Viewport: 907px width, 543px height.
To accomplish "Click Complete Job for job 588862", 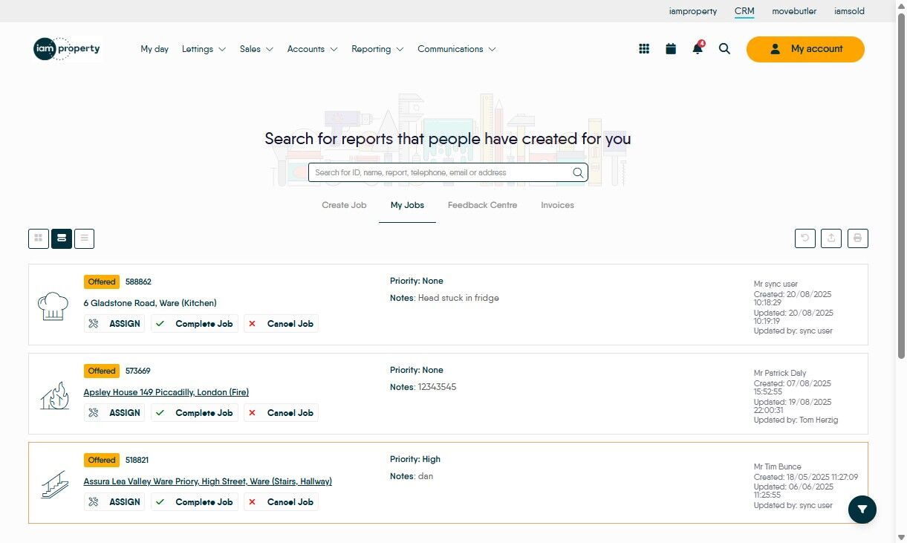I will (x=195, y=324).
